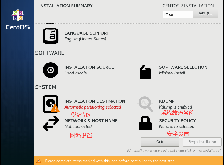This screenshot has height=165, width=224.
Task: Open the Installation Destination hard drive icon
Action: point(51,104)
